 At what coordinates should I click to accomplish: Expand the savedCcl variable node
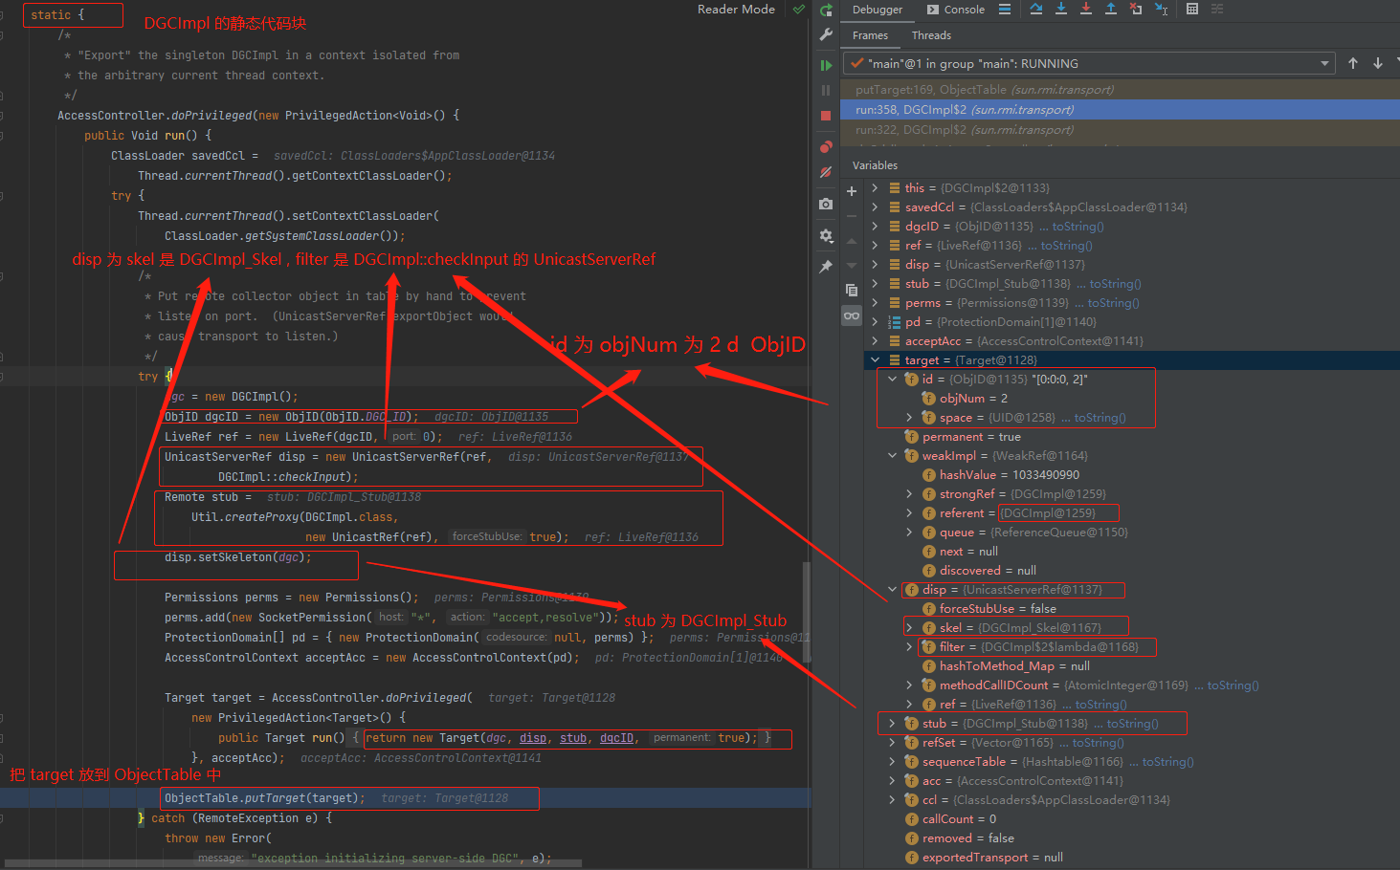875,207
